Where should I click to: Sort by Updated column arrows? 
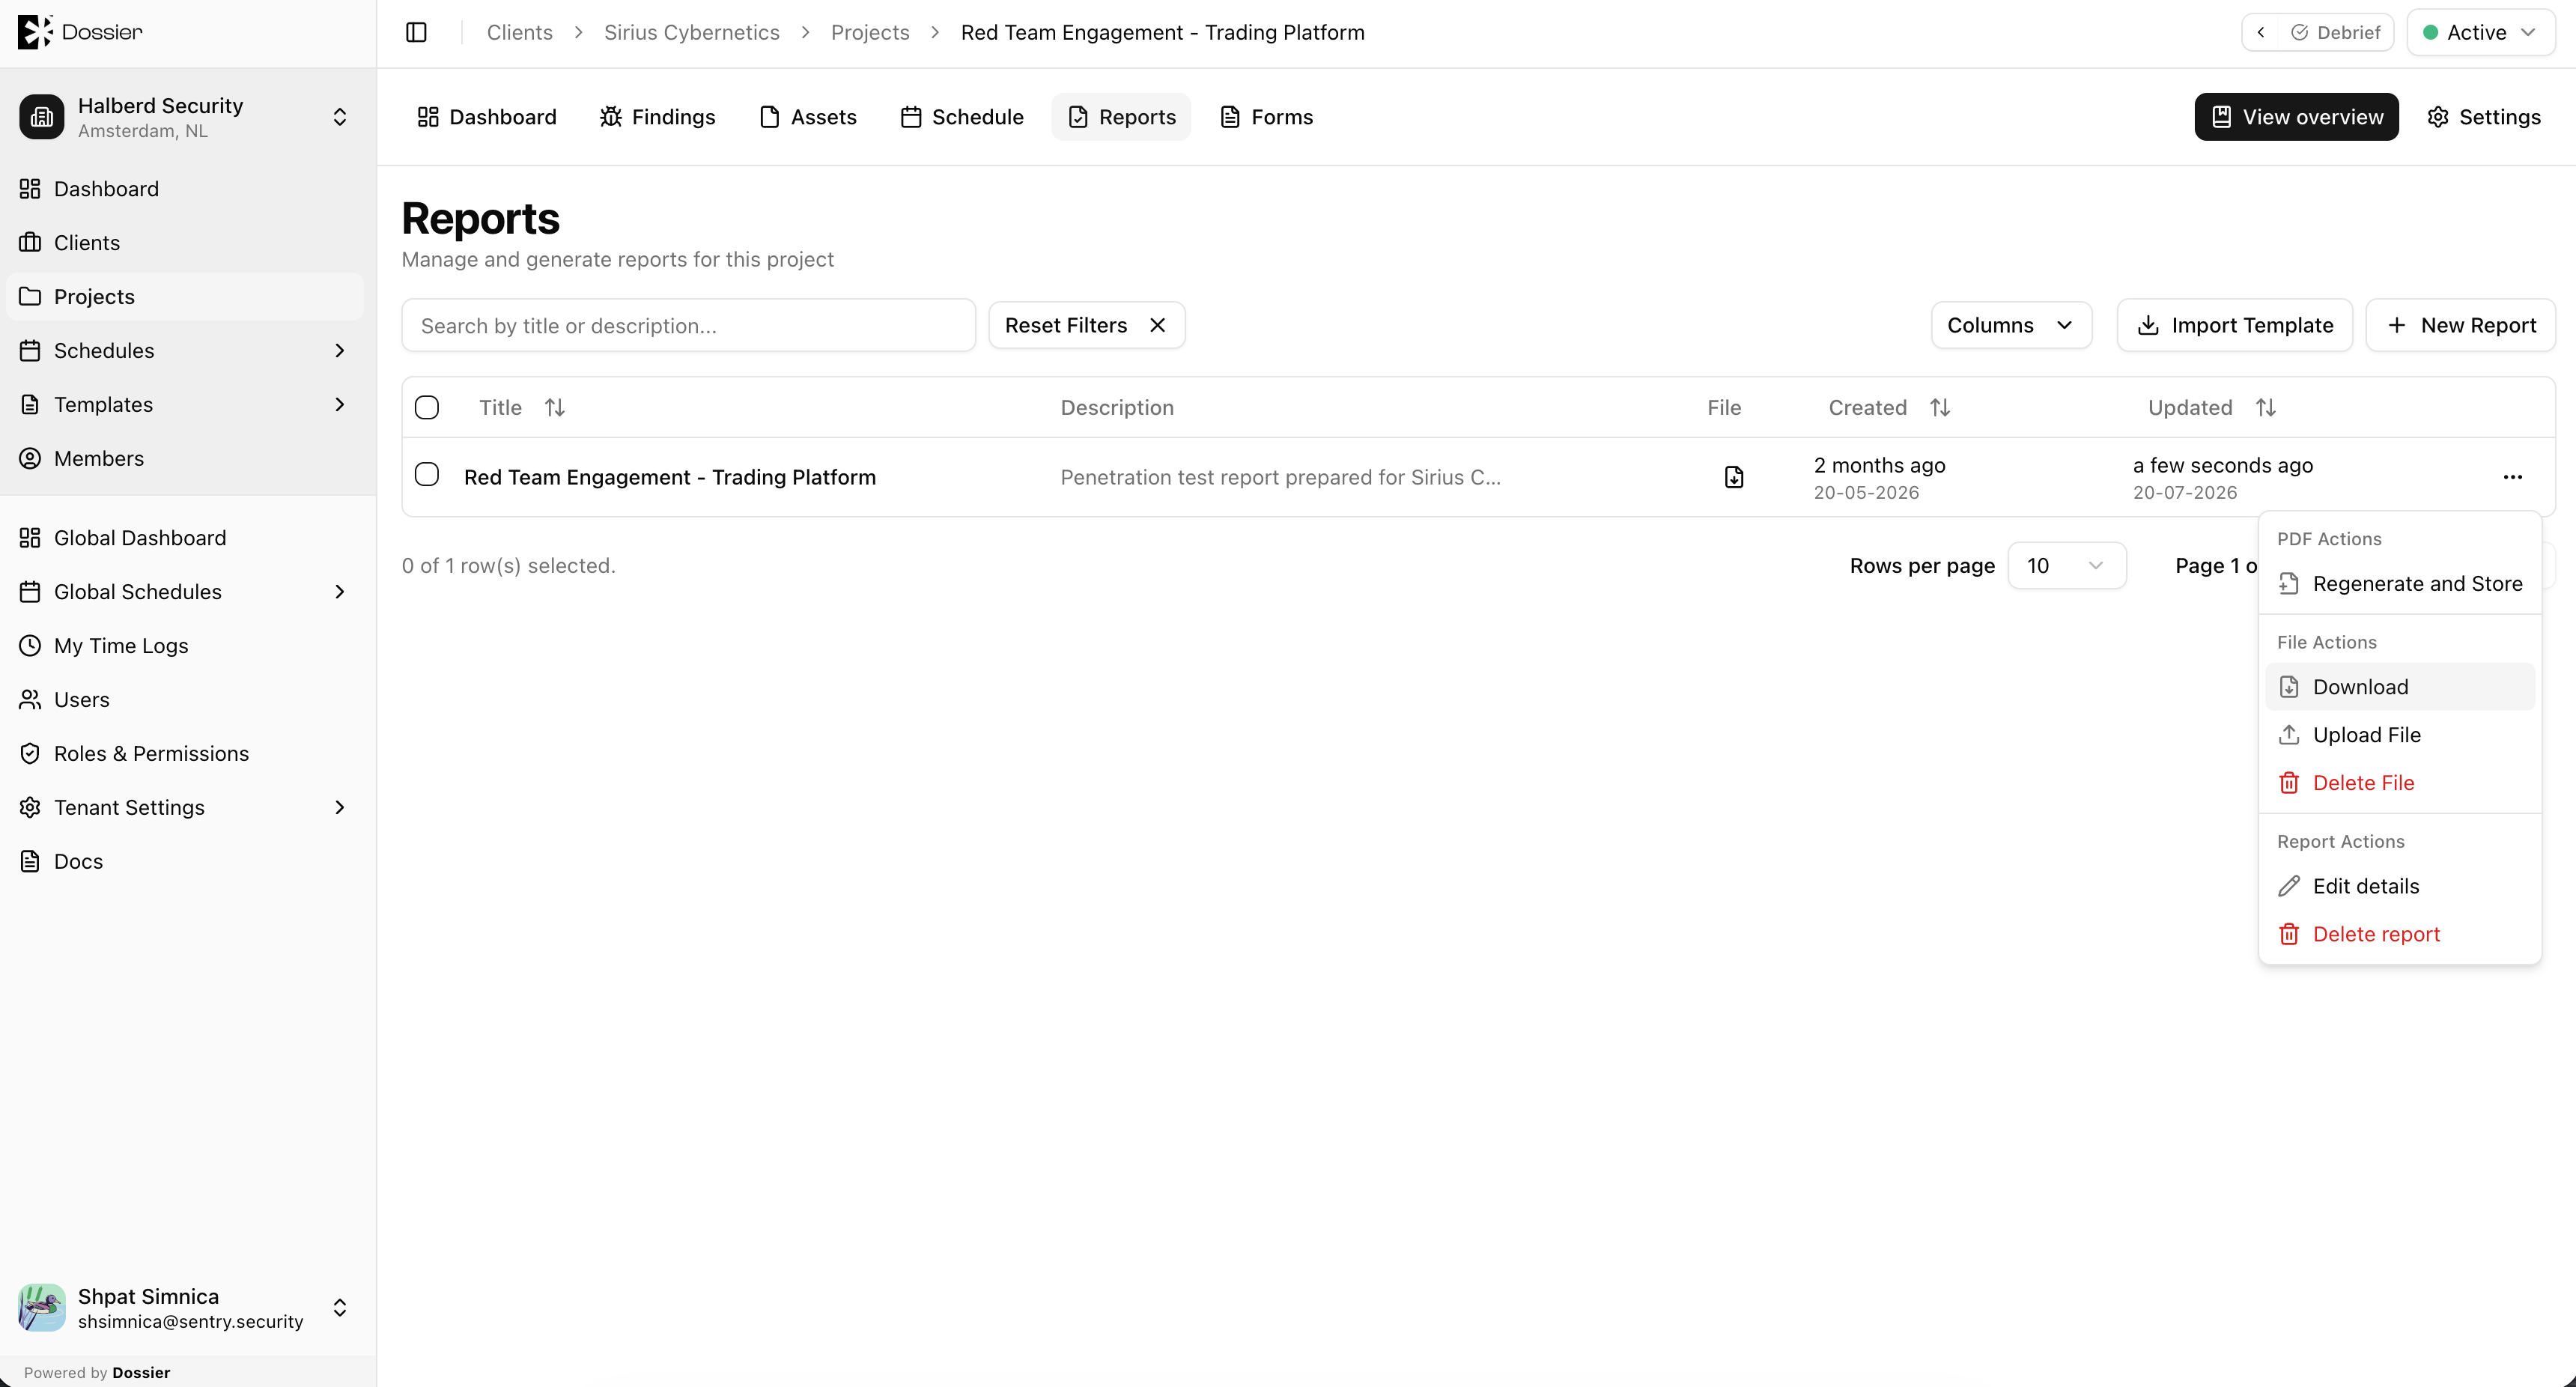click(2266, 407)
